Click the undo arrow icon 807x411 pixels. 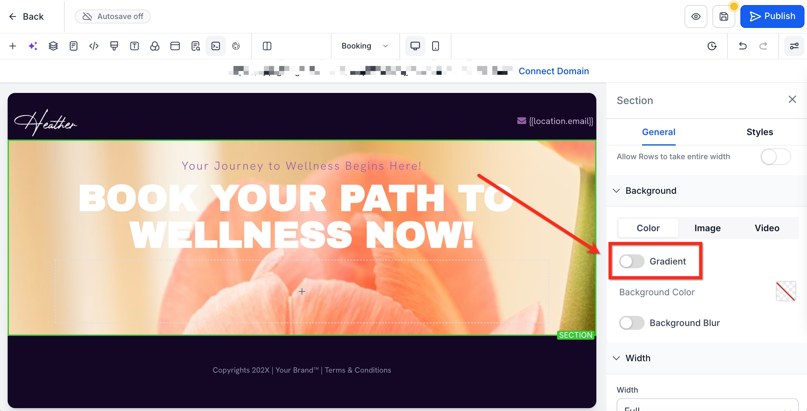(743, 46)
